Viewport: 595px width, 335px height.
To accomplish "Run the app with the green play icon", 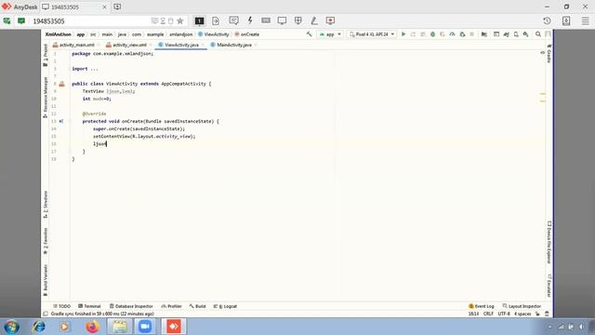I will 403,34.
